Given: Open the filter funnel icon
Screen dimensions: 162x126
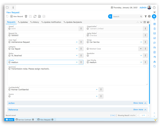Looking at the screenshot, I should (146, 16).
